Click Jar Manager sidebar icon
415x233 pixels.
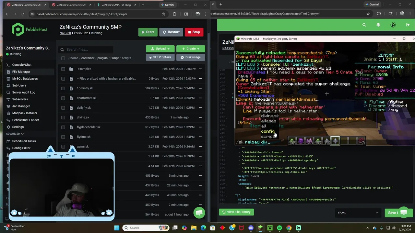point(8,106)
